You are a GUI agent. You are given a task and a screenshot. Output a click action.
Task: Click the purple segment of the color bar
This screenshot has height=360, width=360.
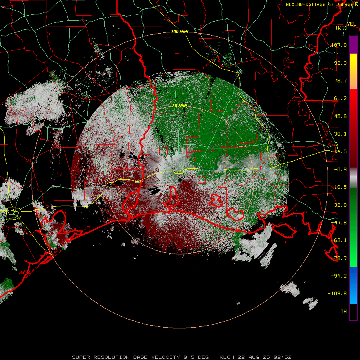pyautogui.click(x=353, y=44)
